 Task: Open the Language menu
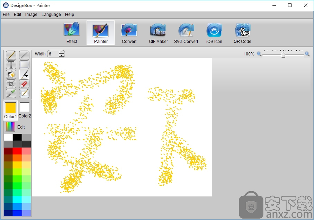51,15
